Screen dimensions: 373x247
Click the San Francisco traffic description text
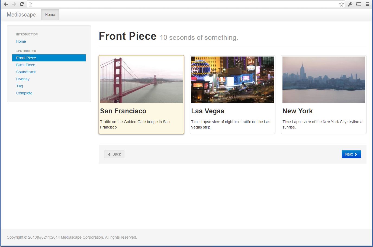tap(135, 124)
